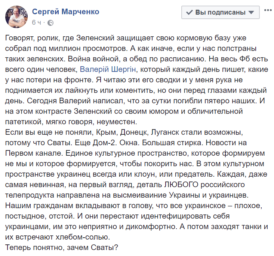Screen dimensions: 274x256
Task: Click the 'Вы подписаны' button label
Action: click(x=220, y=12)
